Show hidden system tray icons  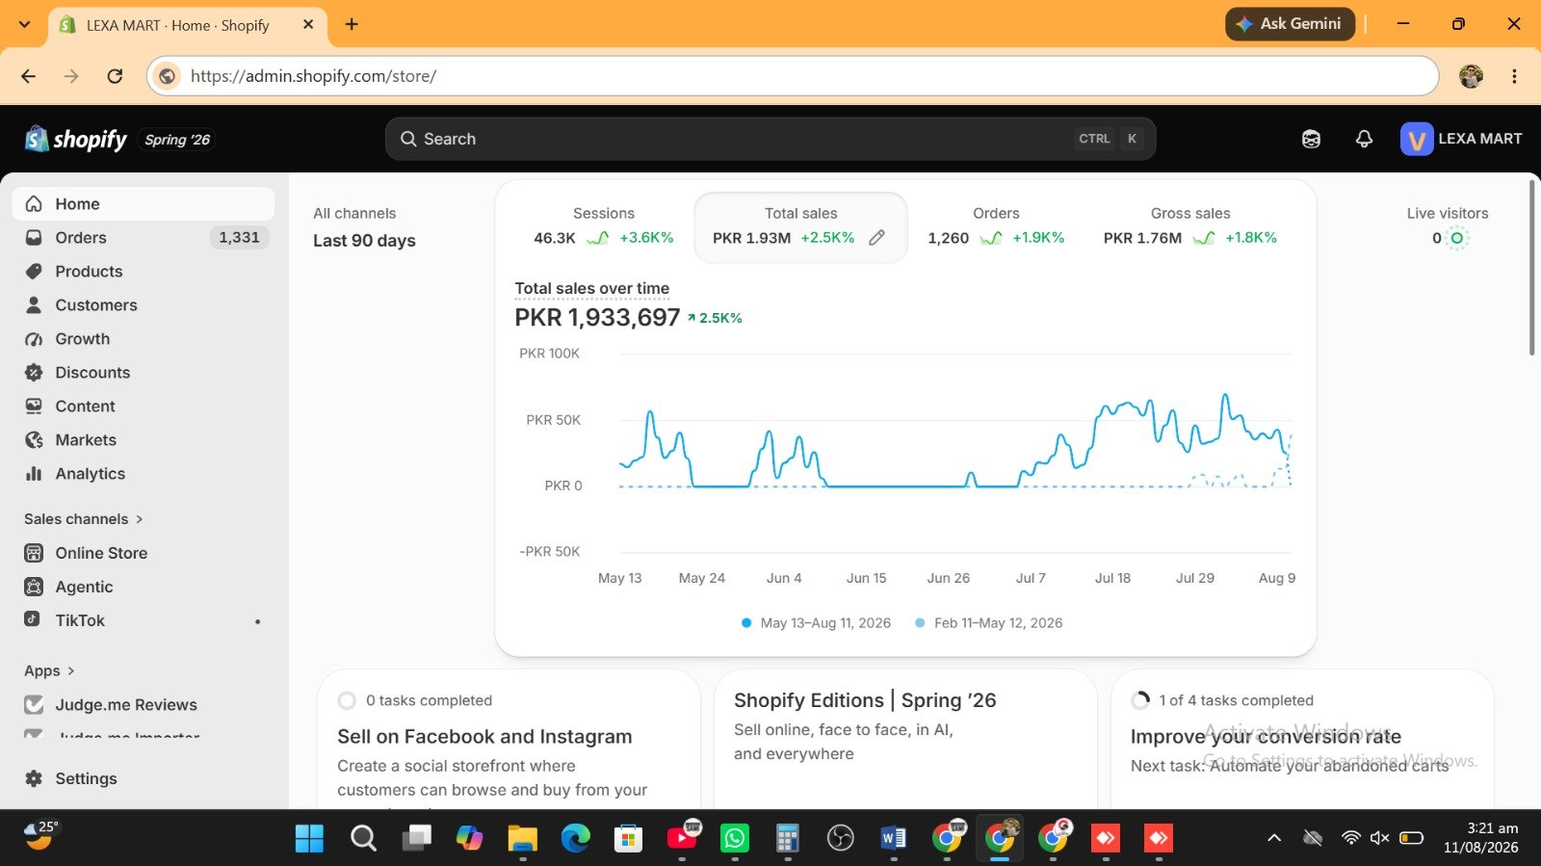(1274, 838)
